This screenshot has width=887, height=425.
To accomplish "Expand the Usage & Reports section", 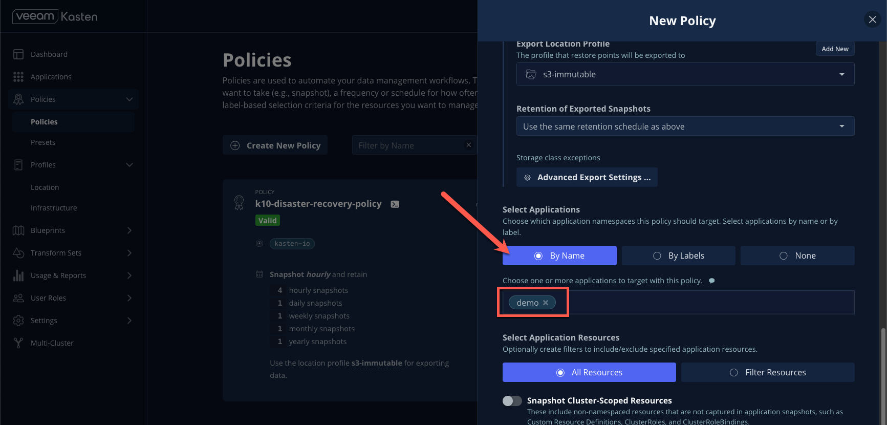I will click(129, 275).
